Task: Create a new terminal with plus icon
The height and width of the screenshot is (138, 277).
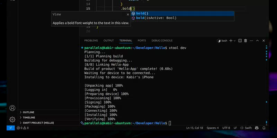Action: tap(231, 41)
